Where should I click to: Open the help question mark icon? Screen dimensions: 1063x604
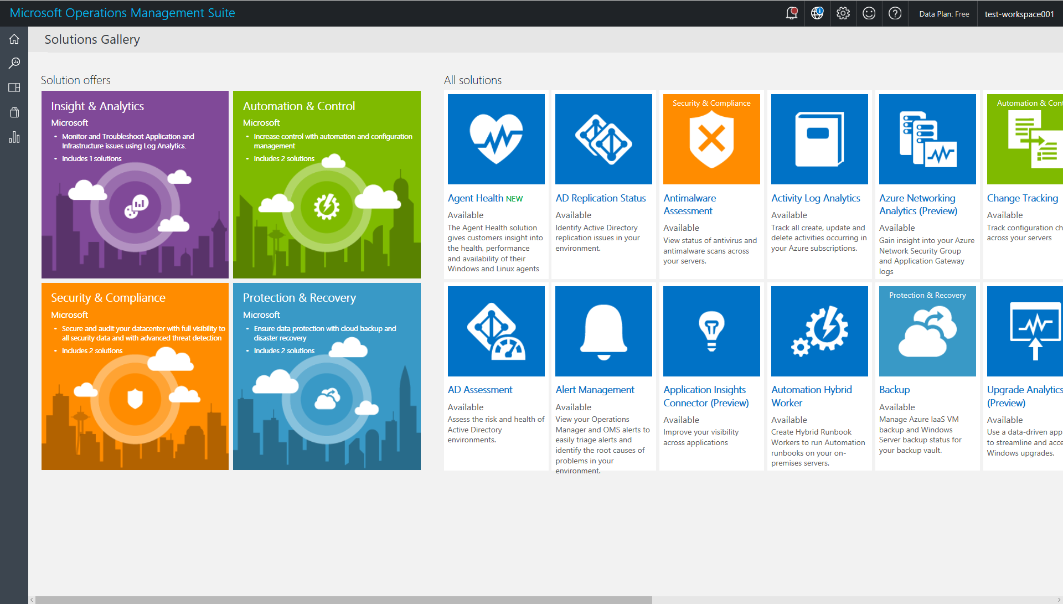click(895, 13)
